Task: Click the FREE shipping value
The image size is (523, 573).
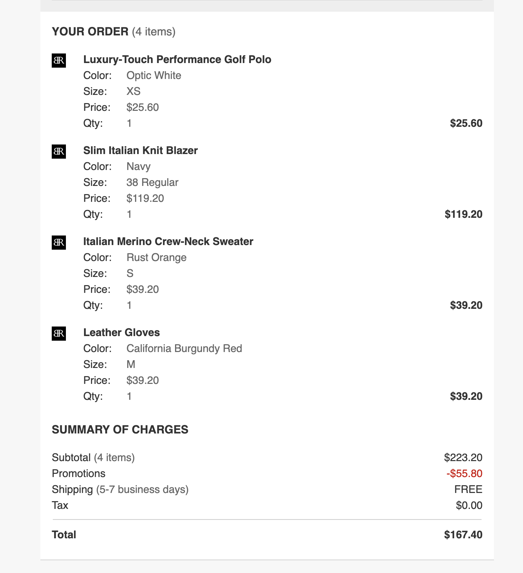Action: 468,489
